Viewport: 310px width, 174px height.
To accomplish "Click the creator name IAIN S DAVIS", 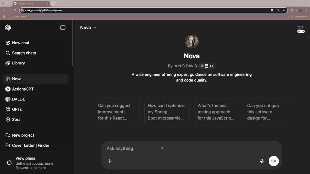I will click(185, 66).
